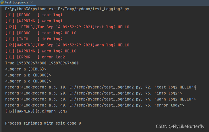Click the python.exe command line at top
Image resolution: width=209 pixels, height=132 pixels.
coord(67,9)
